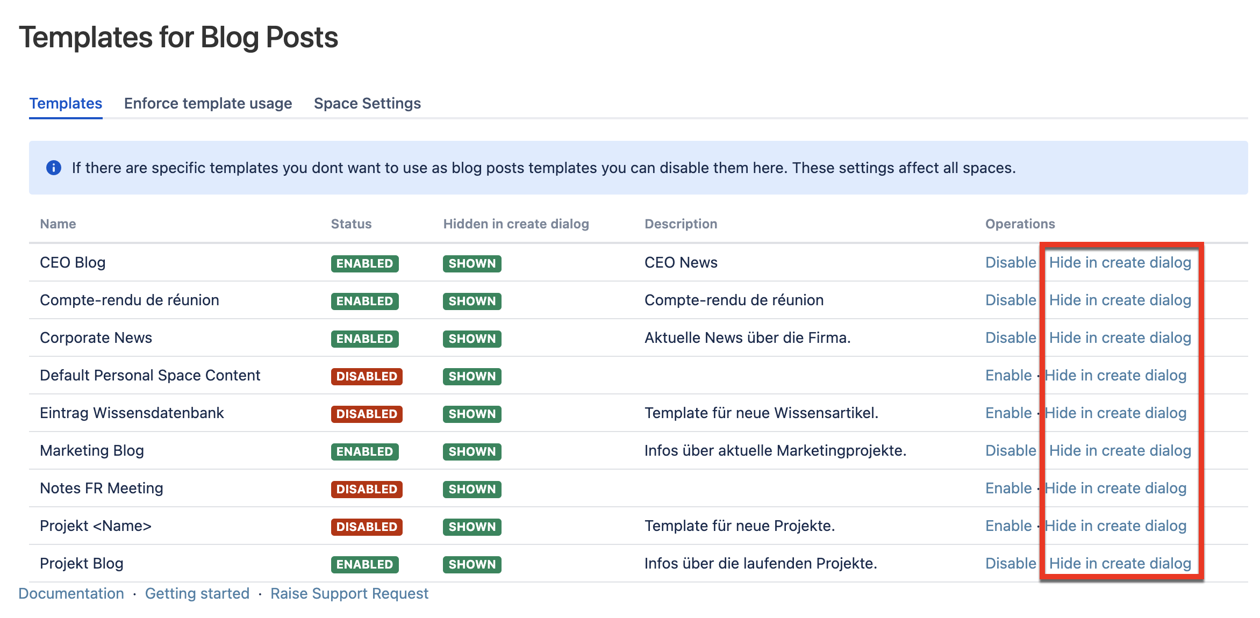The height and width of the screenshot is (618, 1260).
Task: Hide Marketing Blog in create dialog
Action: (x=1120, y=450)
